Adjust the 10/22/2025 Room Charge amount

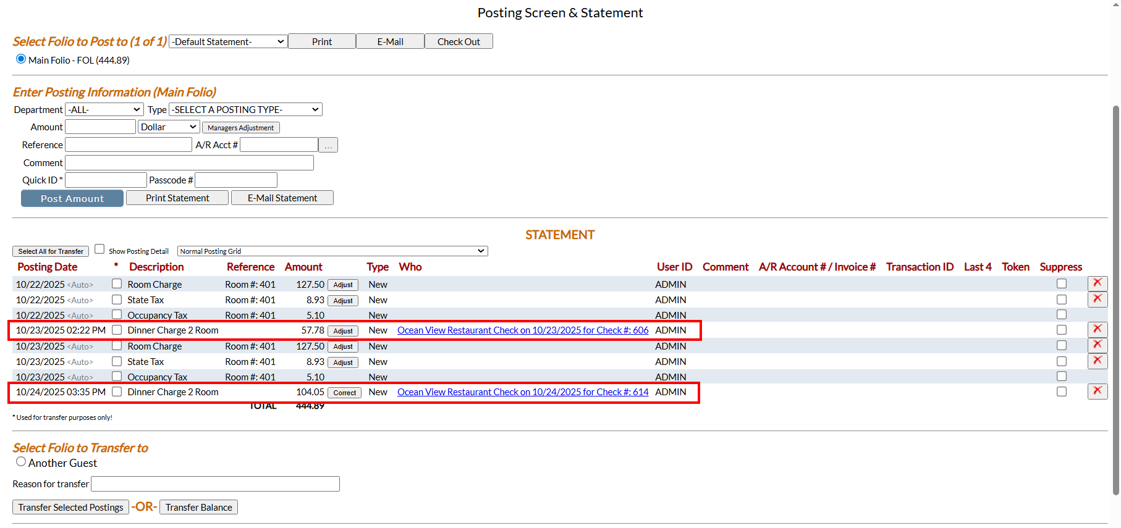[x=343, y=285]
